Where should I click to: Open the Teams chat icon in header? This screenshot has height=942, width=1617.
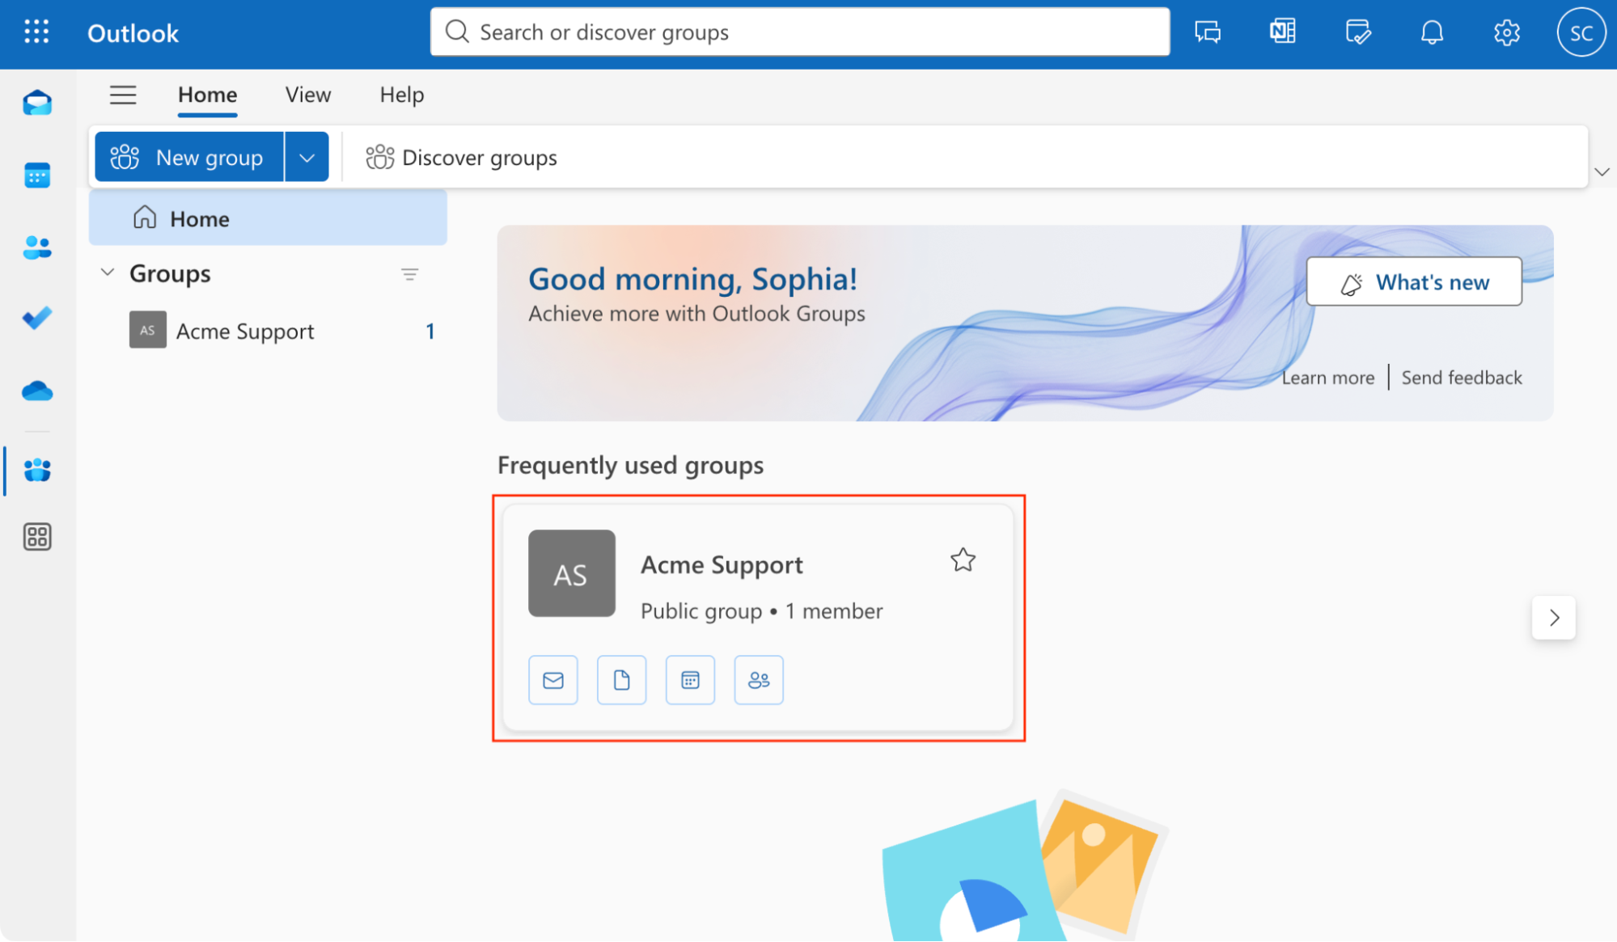[1208, 32]
